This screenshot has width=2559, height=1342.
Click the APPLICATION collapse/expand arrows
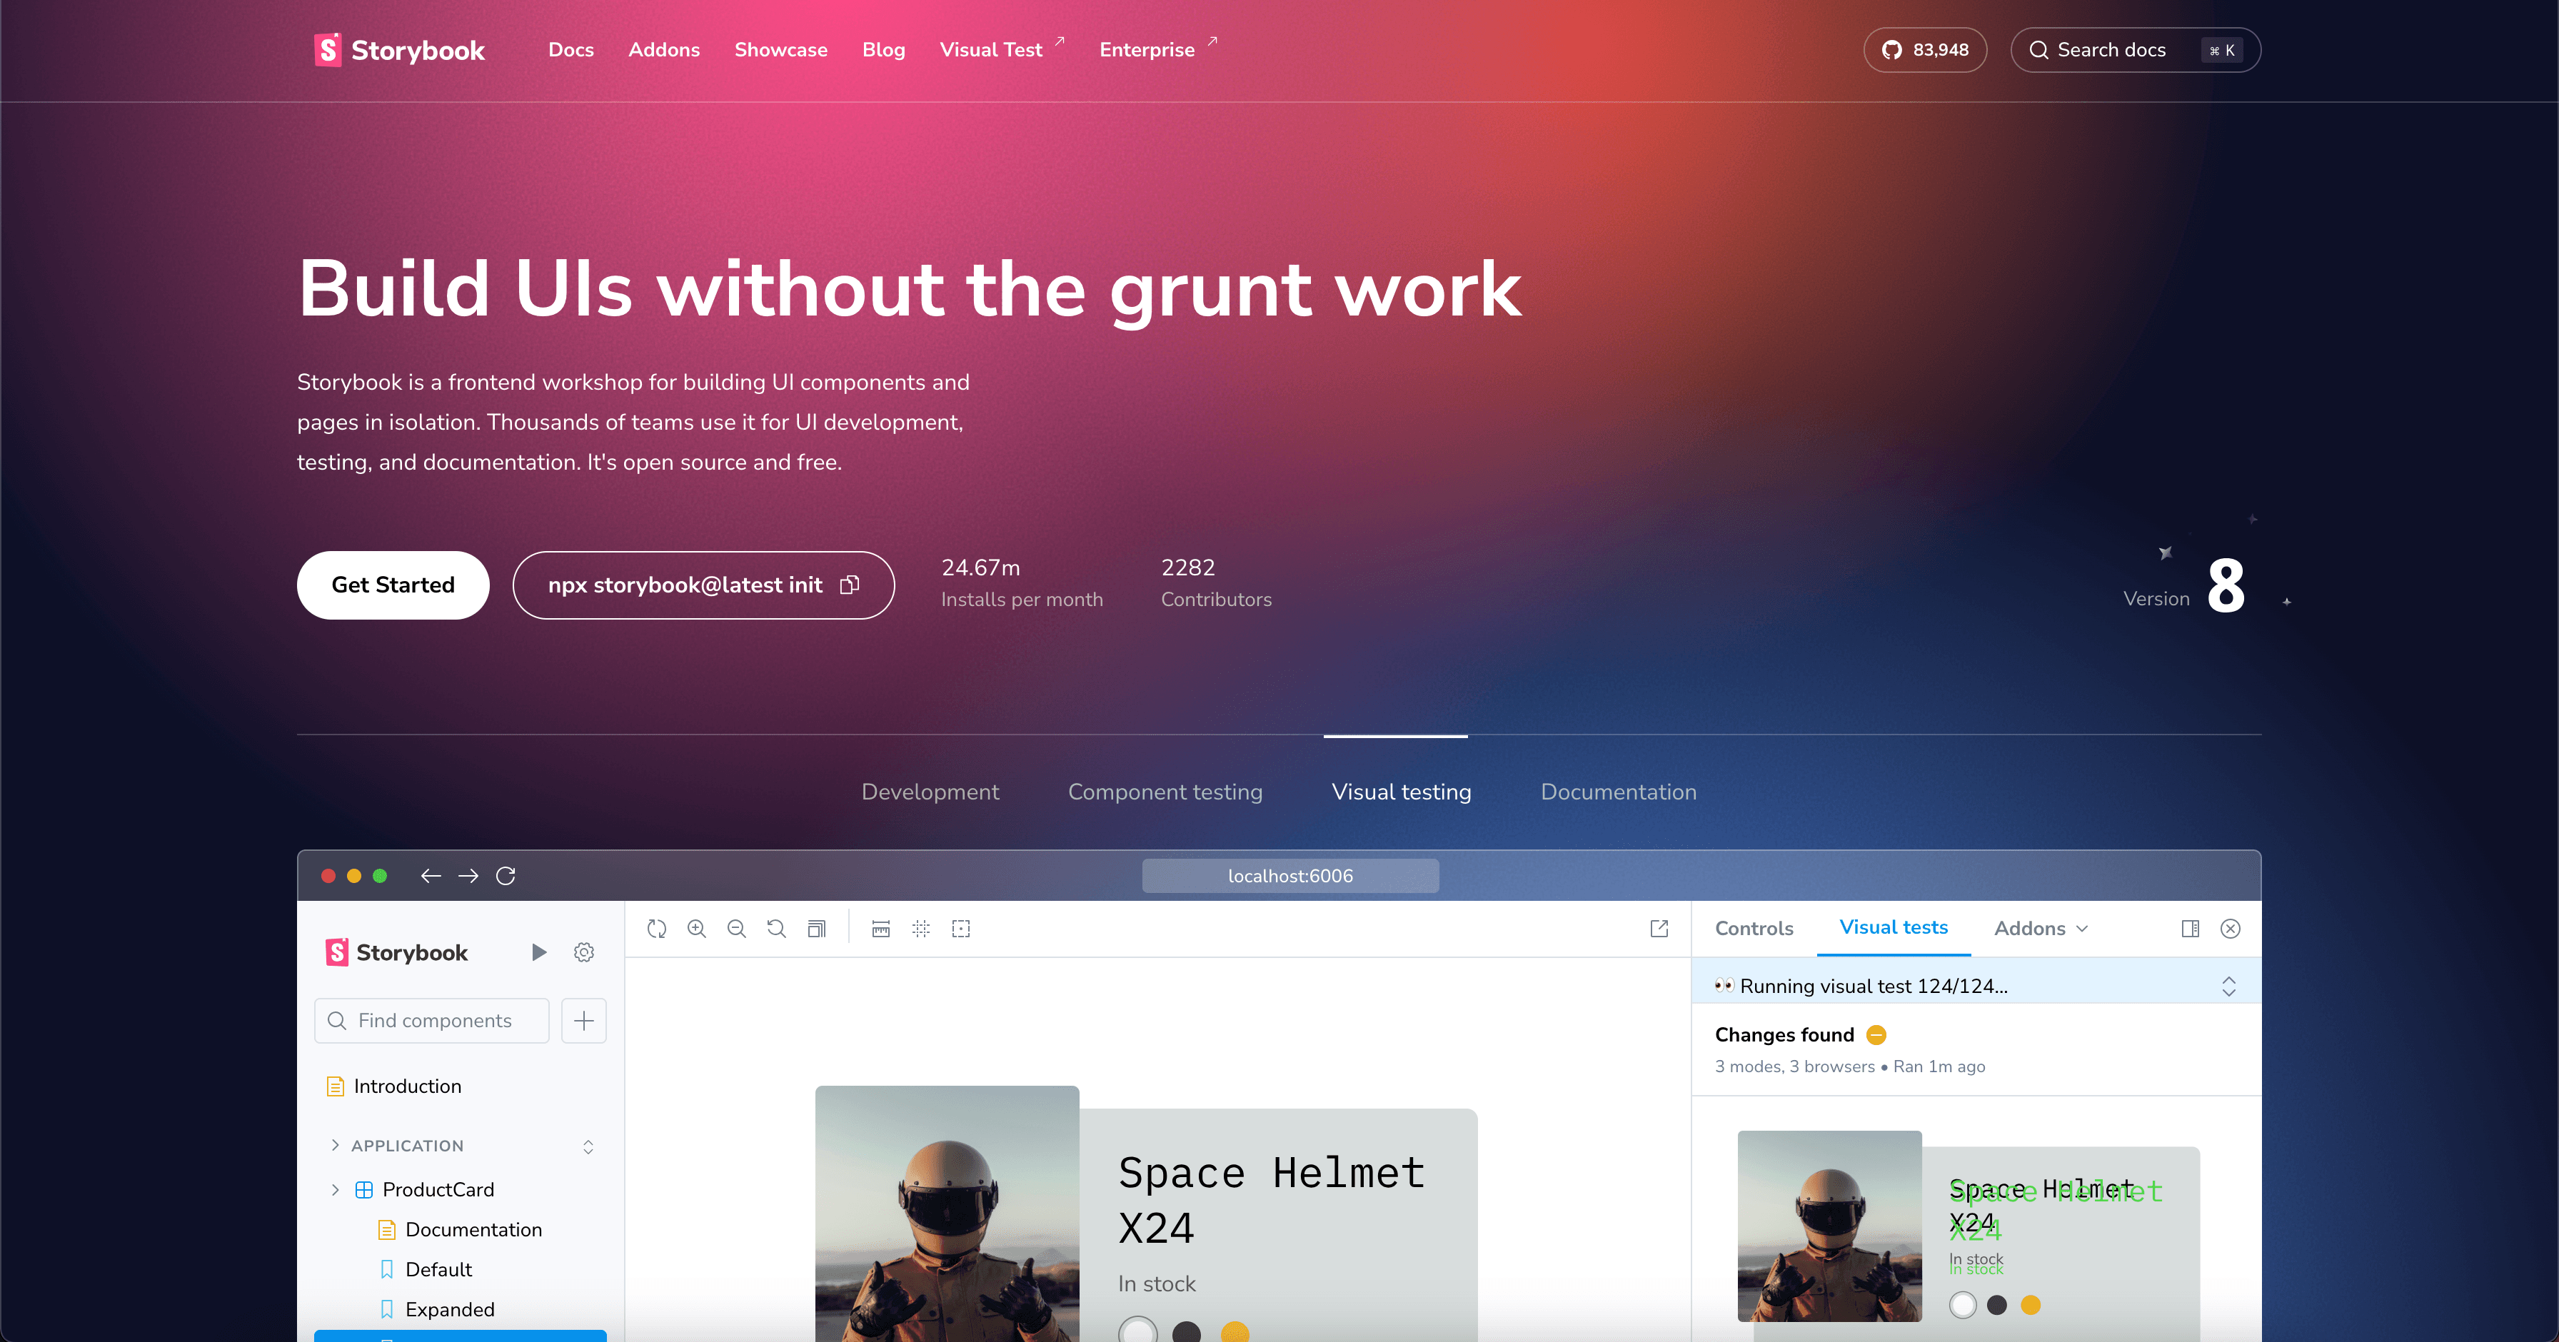(x=588, y=1147)
